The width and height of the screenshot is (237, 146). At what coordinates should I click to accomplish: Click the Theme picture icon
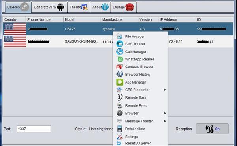pos(85,7)
